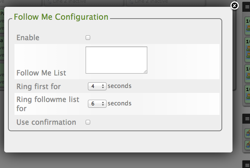Select user icon in fourth extension box
Screen dimensions: 250x168
pyautogui.click(x=248, y=96)
